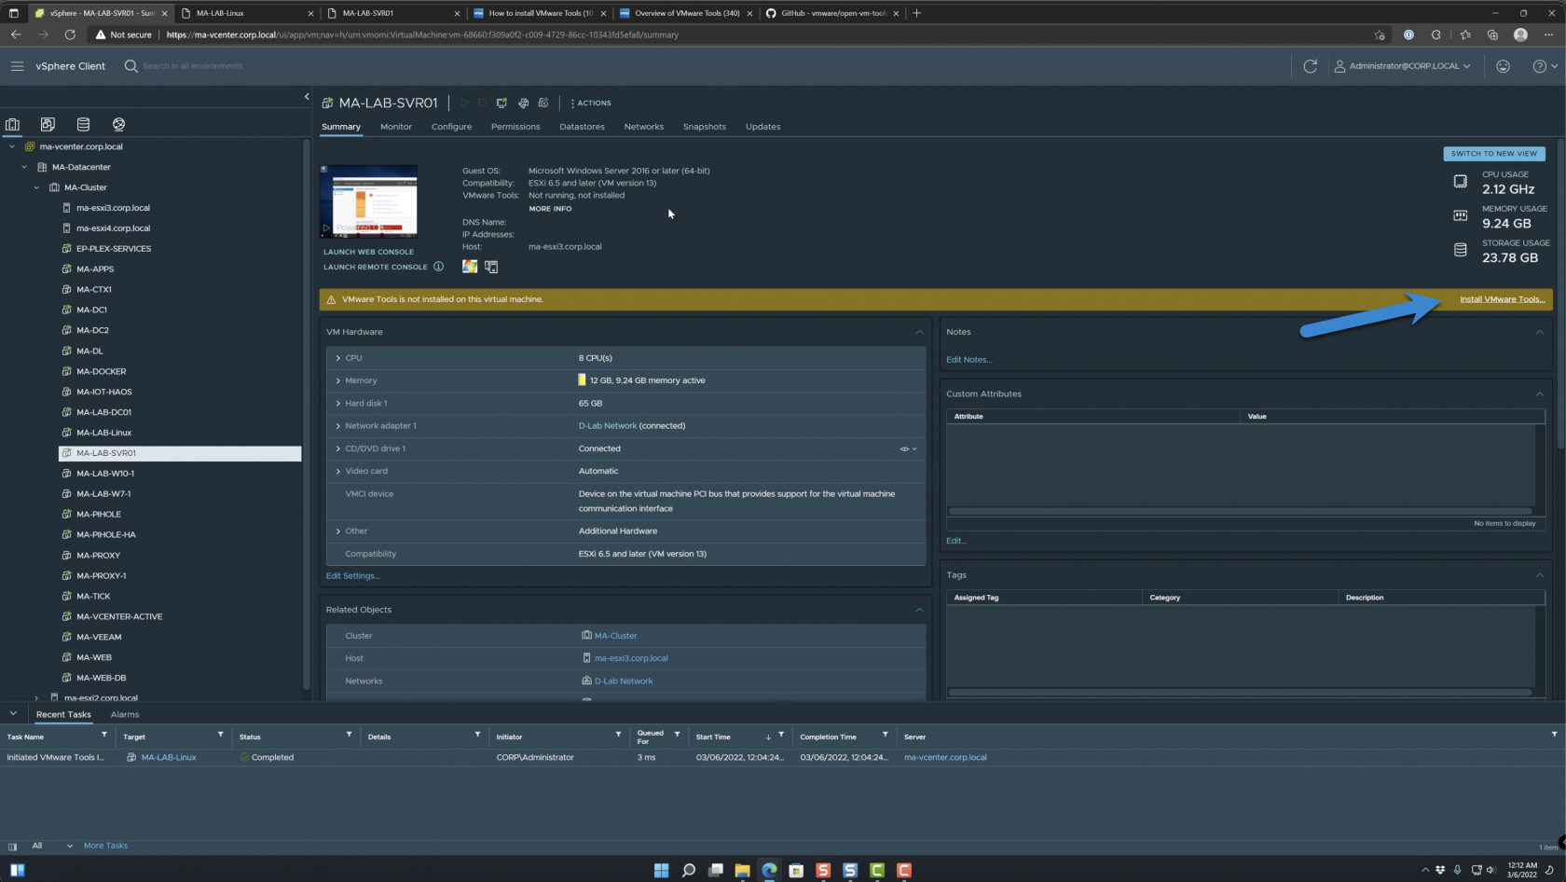Open the Snapshots tab
The height and width of the screenshot is (882, 1566).
click(x=704, y=127)
